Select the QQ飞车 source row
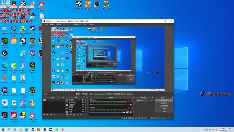The width and height of the screenshot is (234, 132). [x=76, y=100]
